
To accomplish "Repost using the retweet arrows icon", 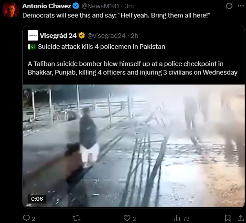I will tap(76, 218).
